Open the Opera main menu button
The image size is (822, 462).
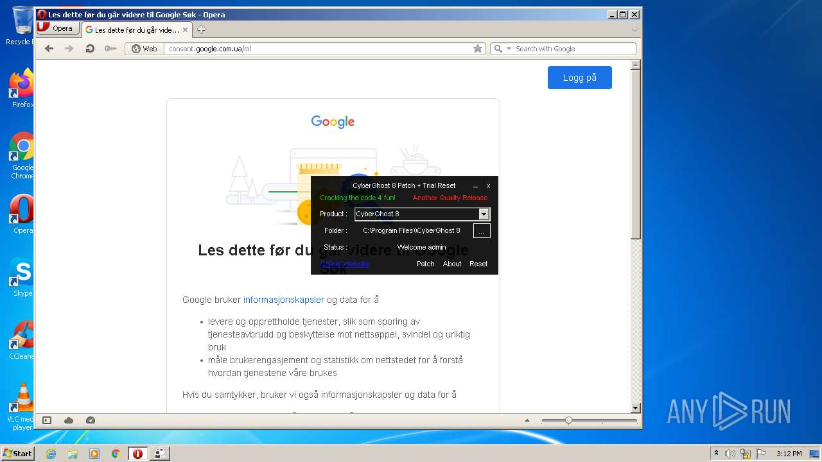58,28
